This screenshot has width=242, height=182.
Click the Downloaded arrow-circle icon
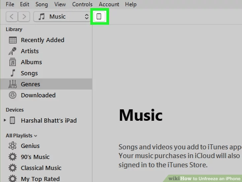13,95
